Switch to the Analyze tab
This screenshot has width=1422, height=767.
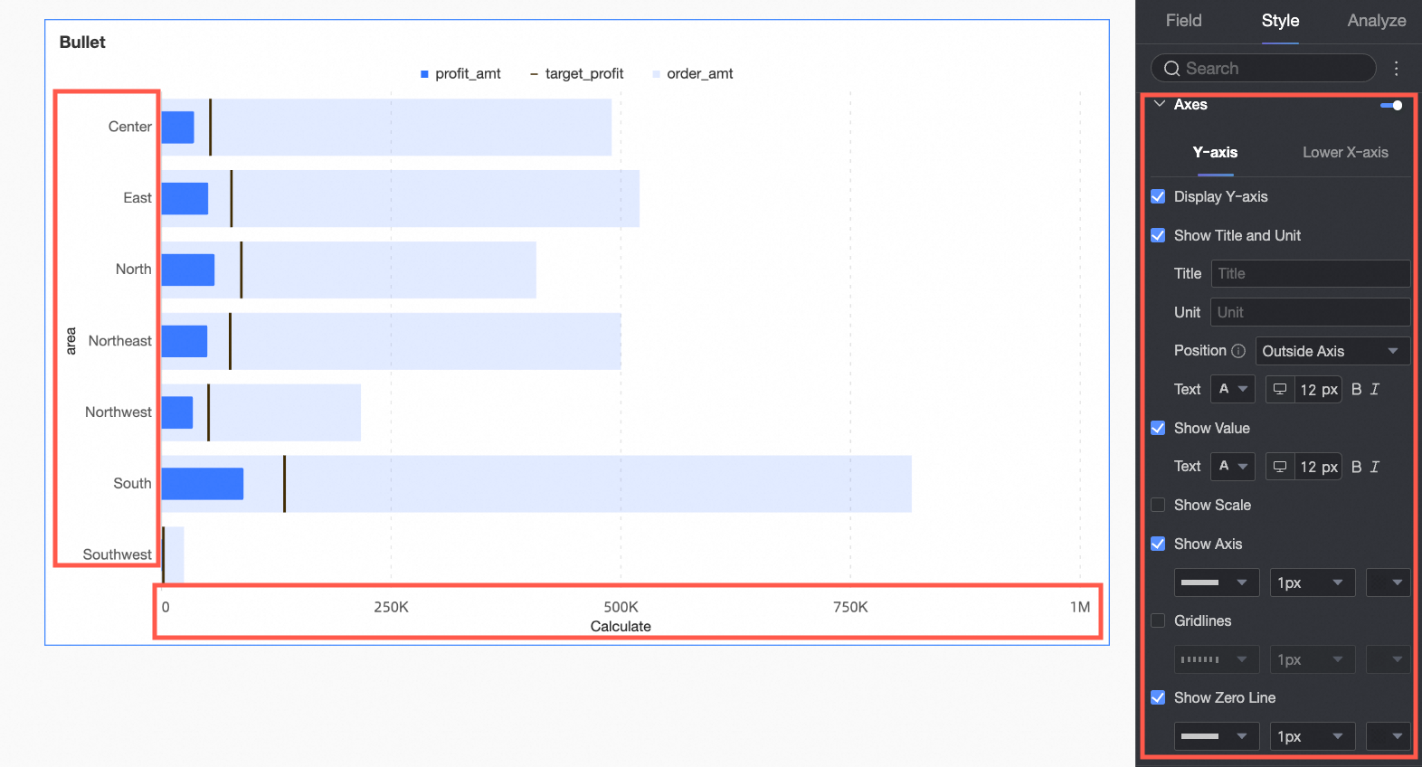coord(1377,21)
